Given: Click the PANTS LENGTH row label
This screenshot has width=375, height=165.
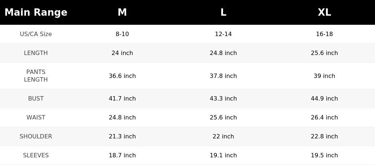Looking at the screenshot, I should [36, 76].
